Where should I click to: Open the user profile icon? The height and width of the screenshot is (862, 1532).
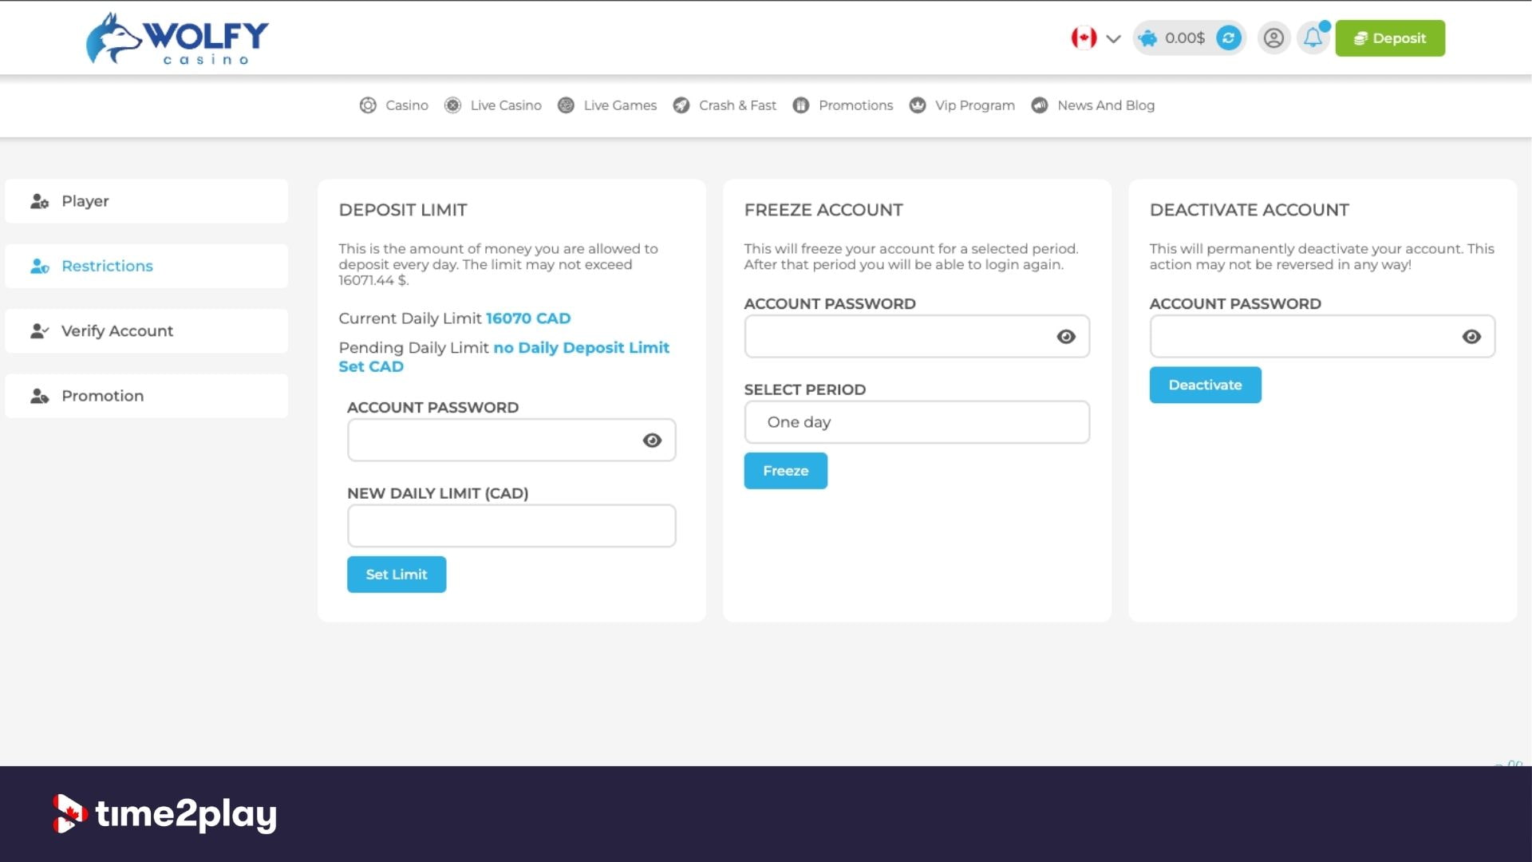coord(1273,38)
